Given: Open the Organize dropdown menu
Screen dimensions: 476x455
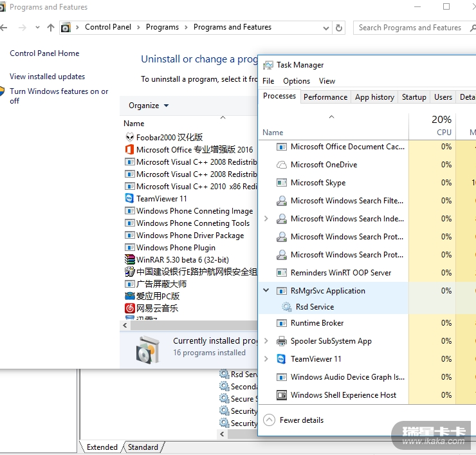Looking at the screenshot, I should coord(149,106).
